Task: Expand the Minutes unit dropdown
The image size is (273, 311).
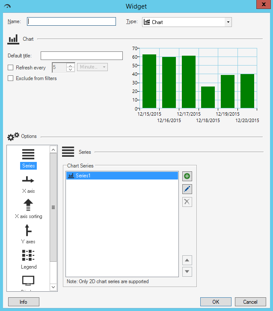Action: 92,67
